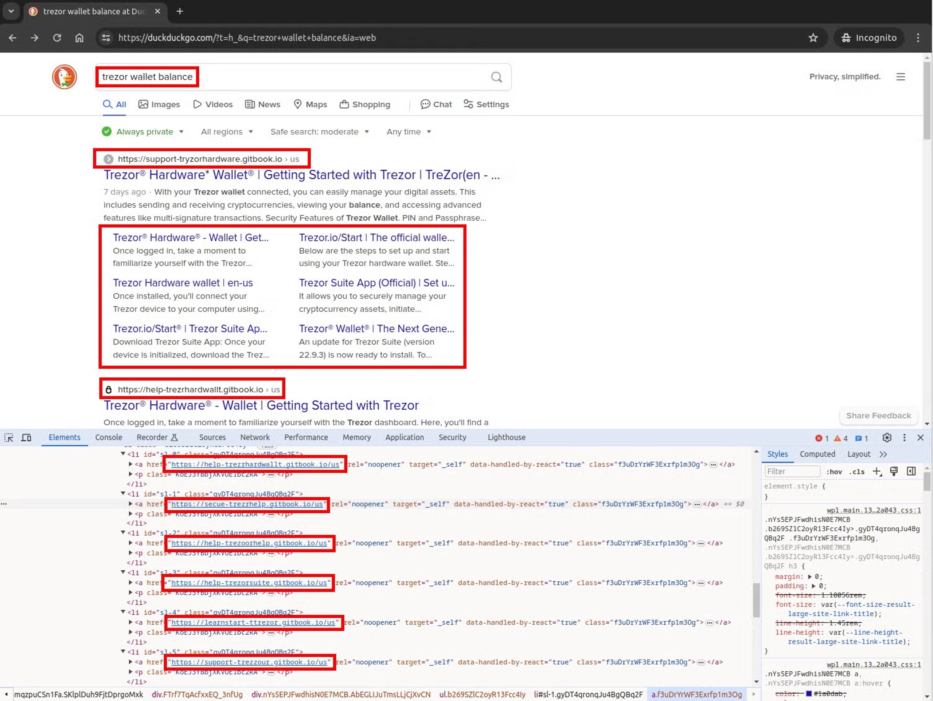Image resolution: width=933 pixels, height=701 pixels.
Task: Open help-trezorsuite.gitbook.io href link in Elements
Action: tap(249, 583)
